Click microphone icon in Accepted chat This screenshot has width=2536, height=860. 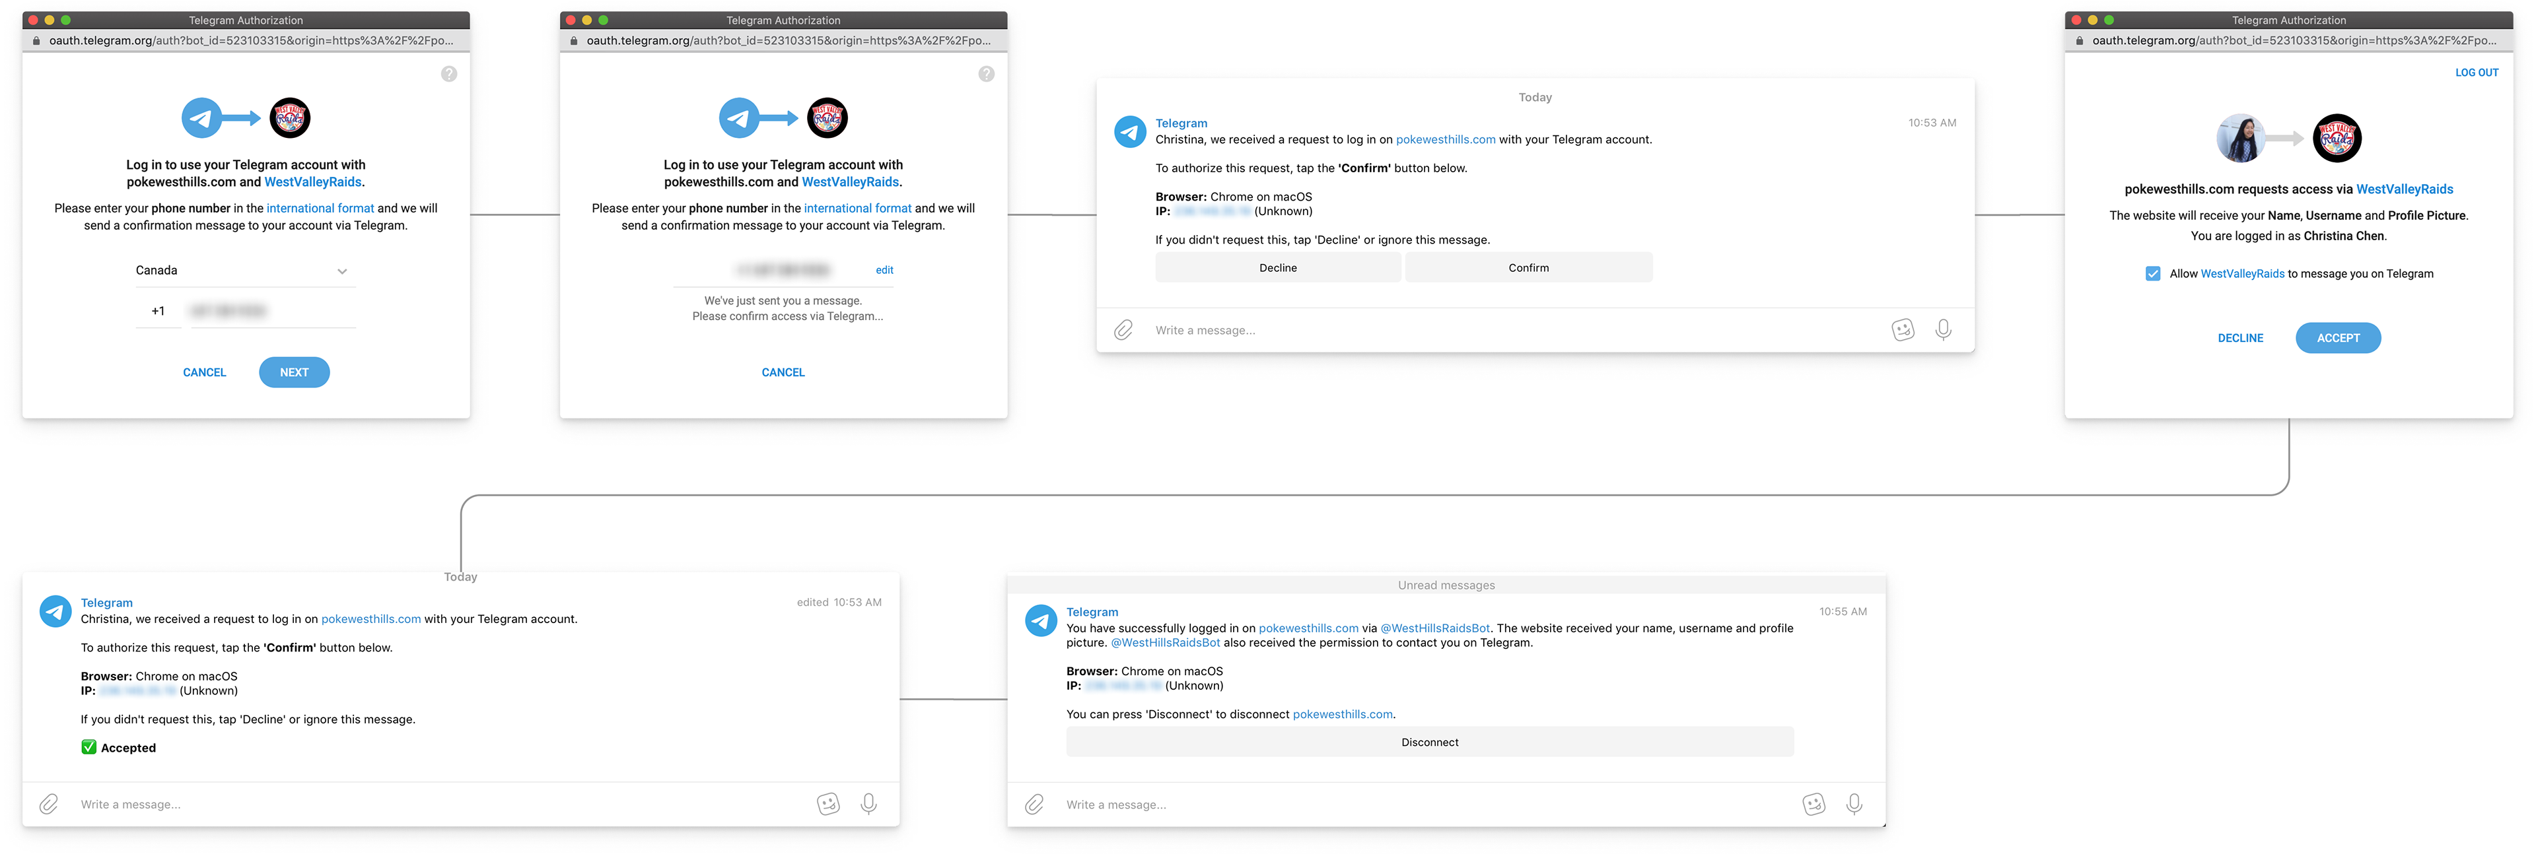(868, 804)
